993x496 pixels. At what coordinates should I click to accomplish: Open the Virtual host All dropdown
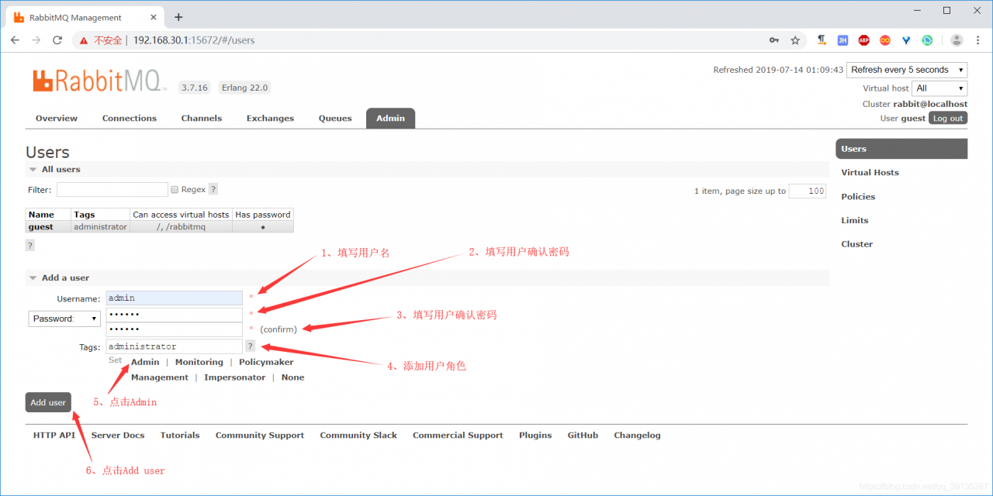pos(939,88)
